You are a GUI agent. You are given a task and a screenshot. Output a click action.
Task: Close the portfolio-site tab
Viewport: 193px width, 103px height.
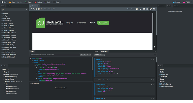[38, 6]
